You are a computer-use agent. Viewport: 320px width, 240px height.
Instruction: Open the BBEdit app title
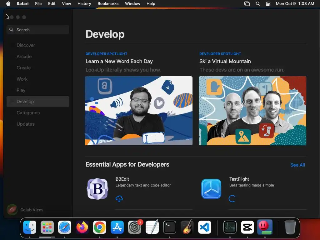tap(122, 179)
